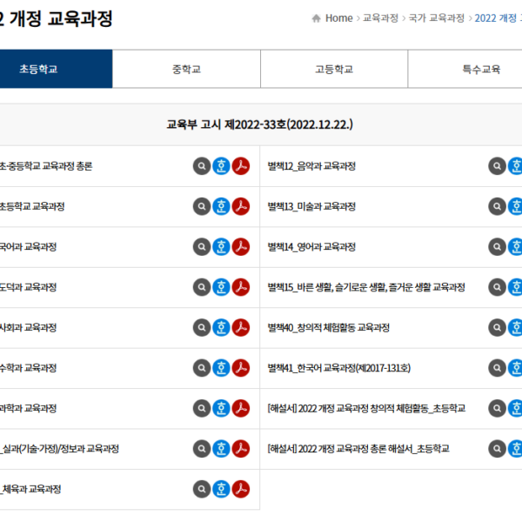Screen dimensions: 522x522
Task: Download HWP file for 수학과 교육과정
Action: click(x=221, y=368)
